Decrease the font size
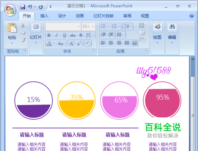 point(79,43)
